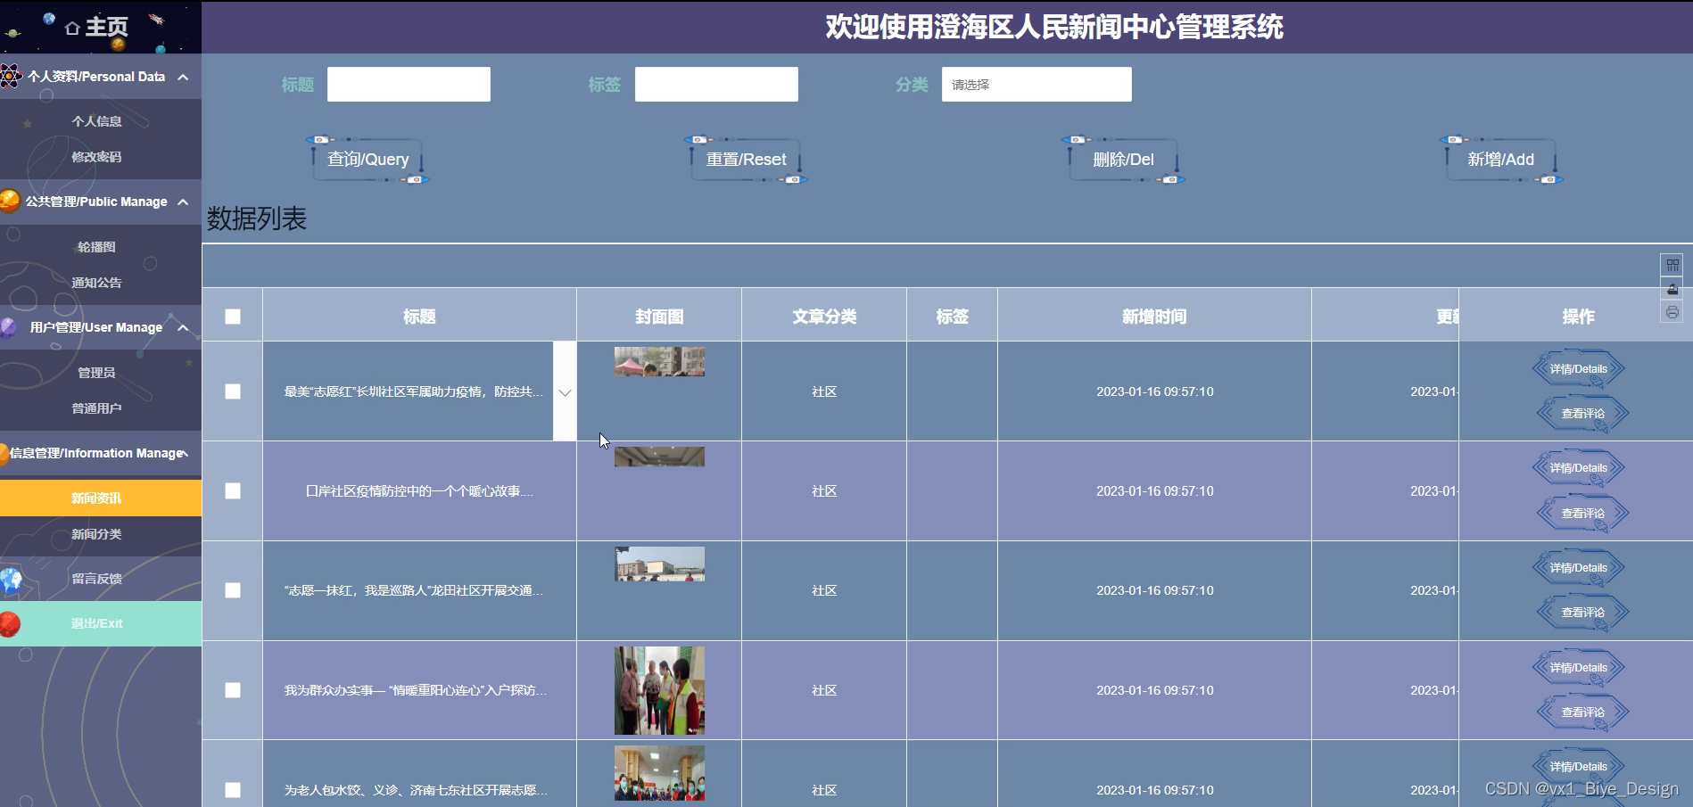Click the 新增时间 column header
This screenshot has height=807, width=1693.
1154,317
